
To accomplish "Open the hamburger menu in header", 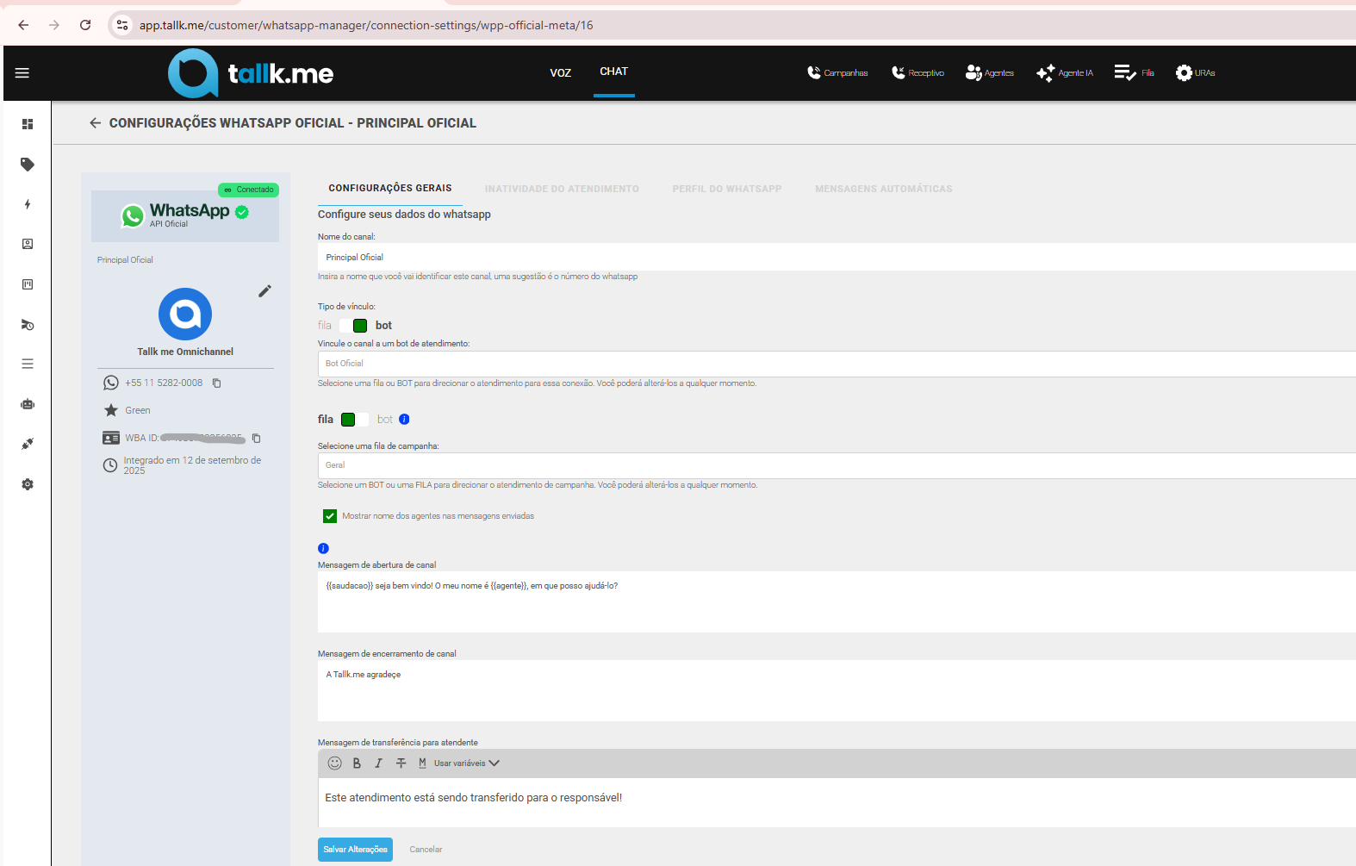I will [x=22, y=73].
